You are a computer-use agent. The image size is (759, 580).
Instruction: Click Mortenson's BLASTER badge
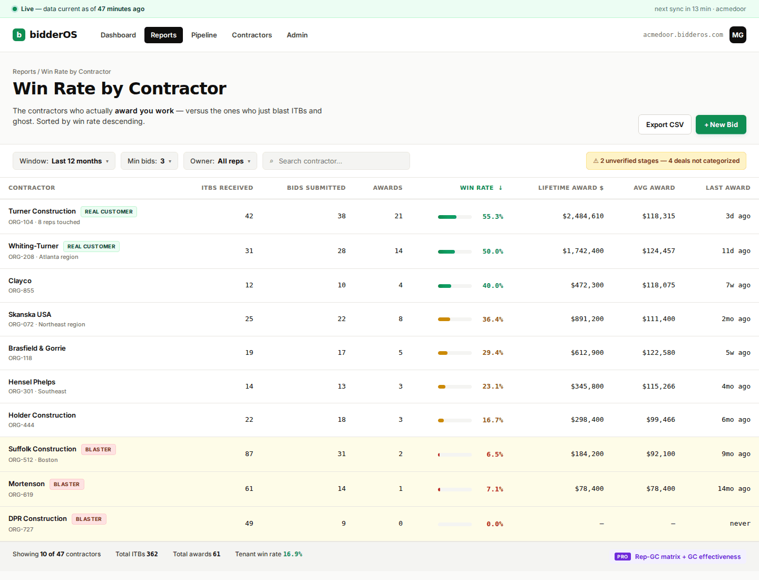67,485
